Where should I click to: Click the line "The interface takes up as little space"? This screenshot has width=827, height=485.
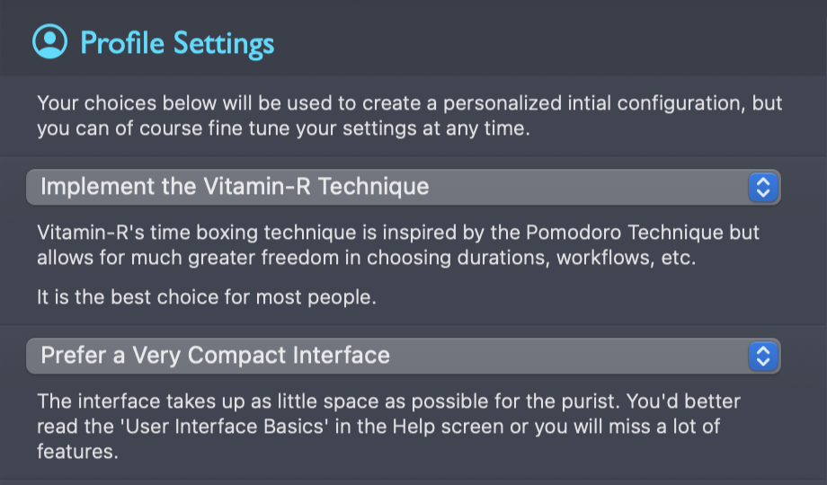(388, 401)
